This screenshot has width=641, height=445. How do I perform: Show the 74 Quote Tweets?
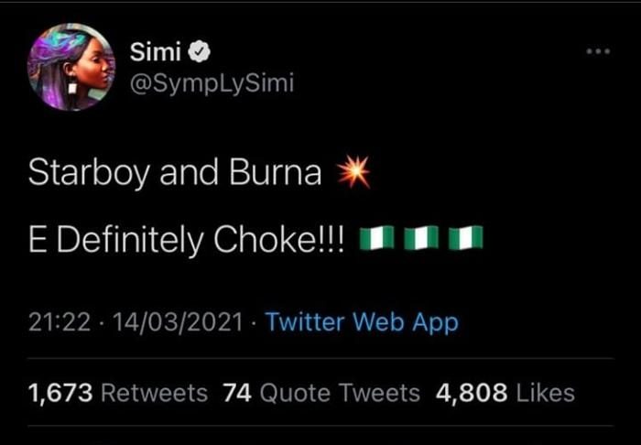[x=321, y=394]
